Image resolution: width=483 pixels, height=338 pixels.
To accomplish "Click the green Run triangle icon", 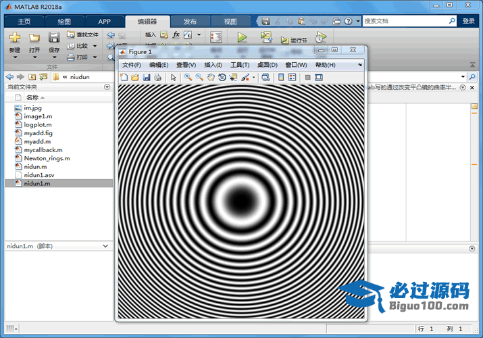I will 242,37.
